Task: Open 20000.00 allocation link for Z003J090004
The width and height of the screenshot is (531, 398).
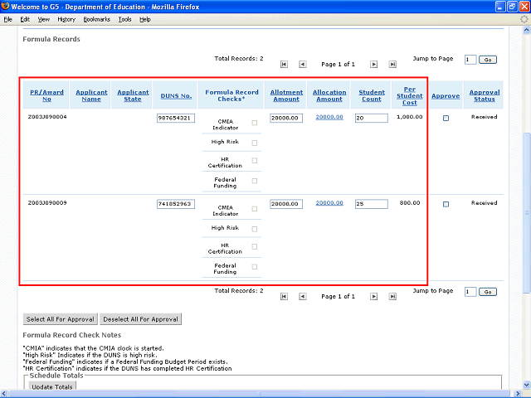Action: [x=329, y=118]
